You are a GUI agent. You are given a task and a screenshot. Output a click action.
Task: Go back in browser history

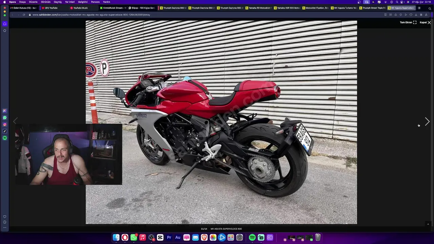point(13,15)
